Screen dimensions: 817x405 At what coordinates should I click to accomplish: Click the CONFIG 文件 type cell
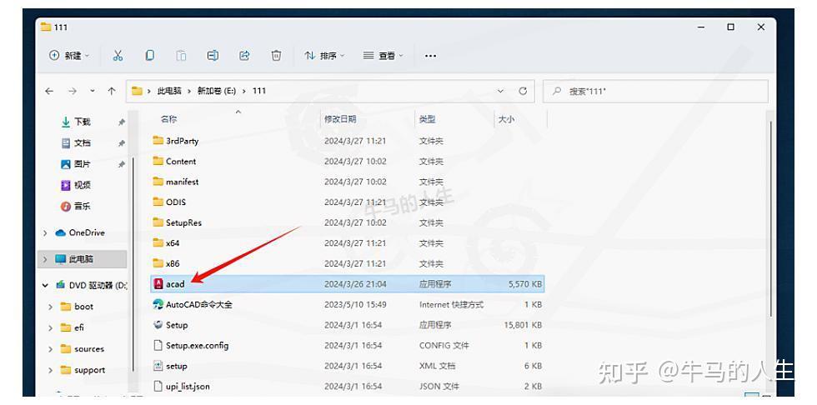click(x=444, y=345)
